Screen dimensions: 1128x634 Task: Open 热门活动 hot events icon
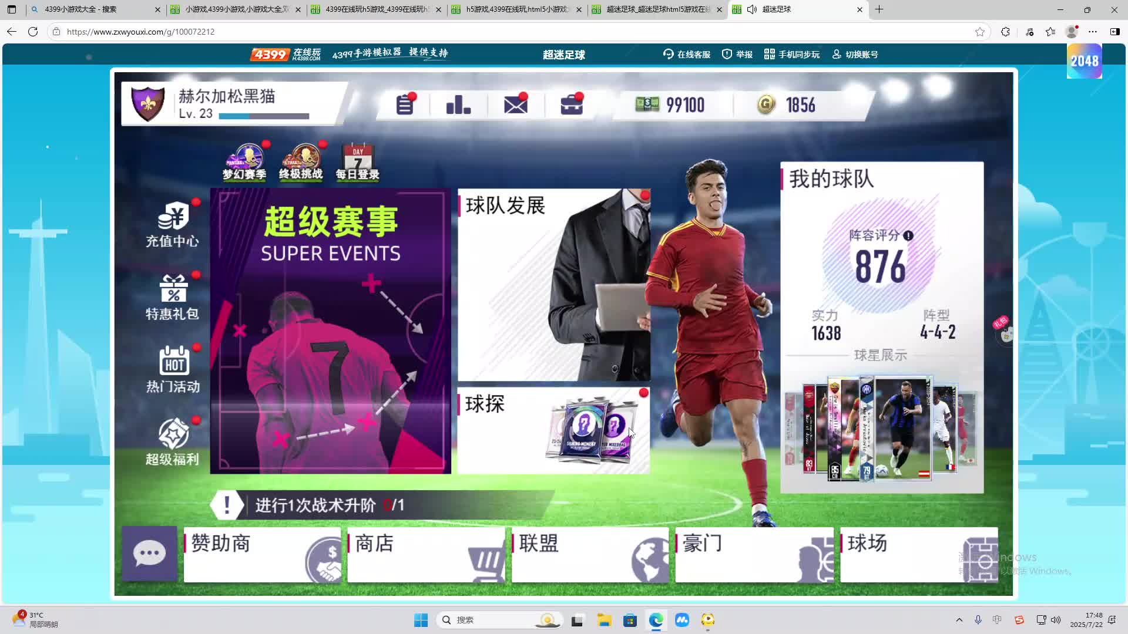(173, 370)
